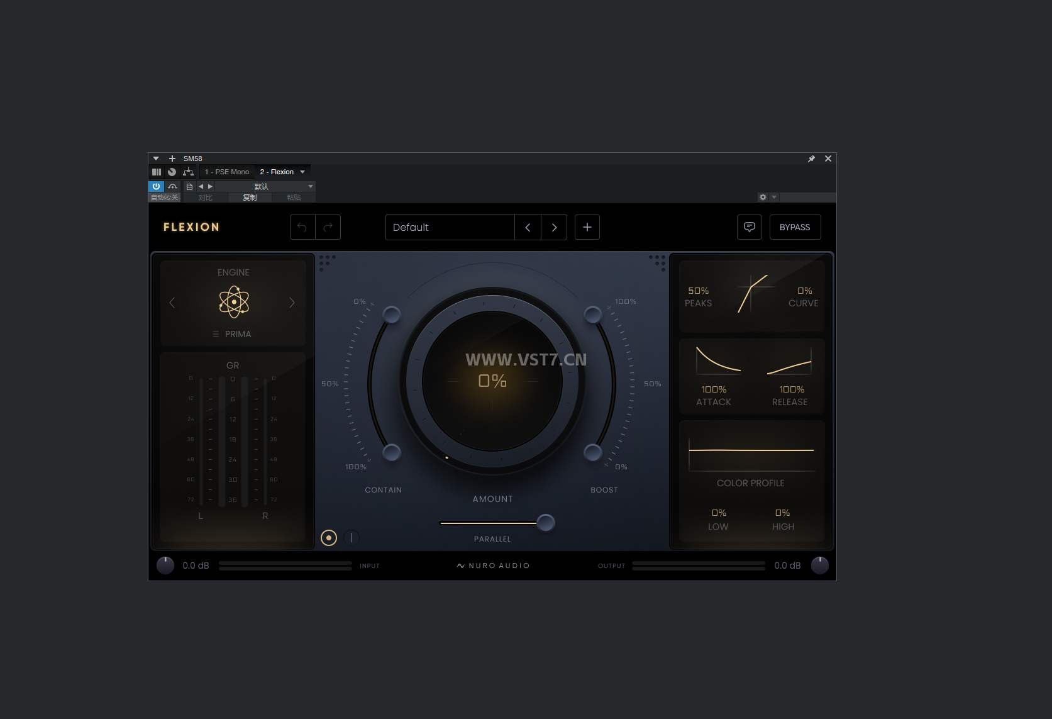The height and width of the screenshot is (719, 1052).
Task: Click the 100% RELEASE value
Action: (792, 389)
